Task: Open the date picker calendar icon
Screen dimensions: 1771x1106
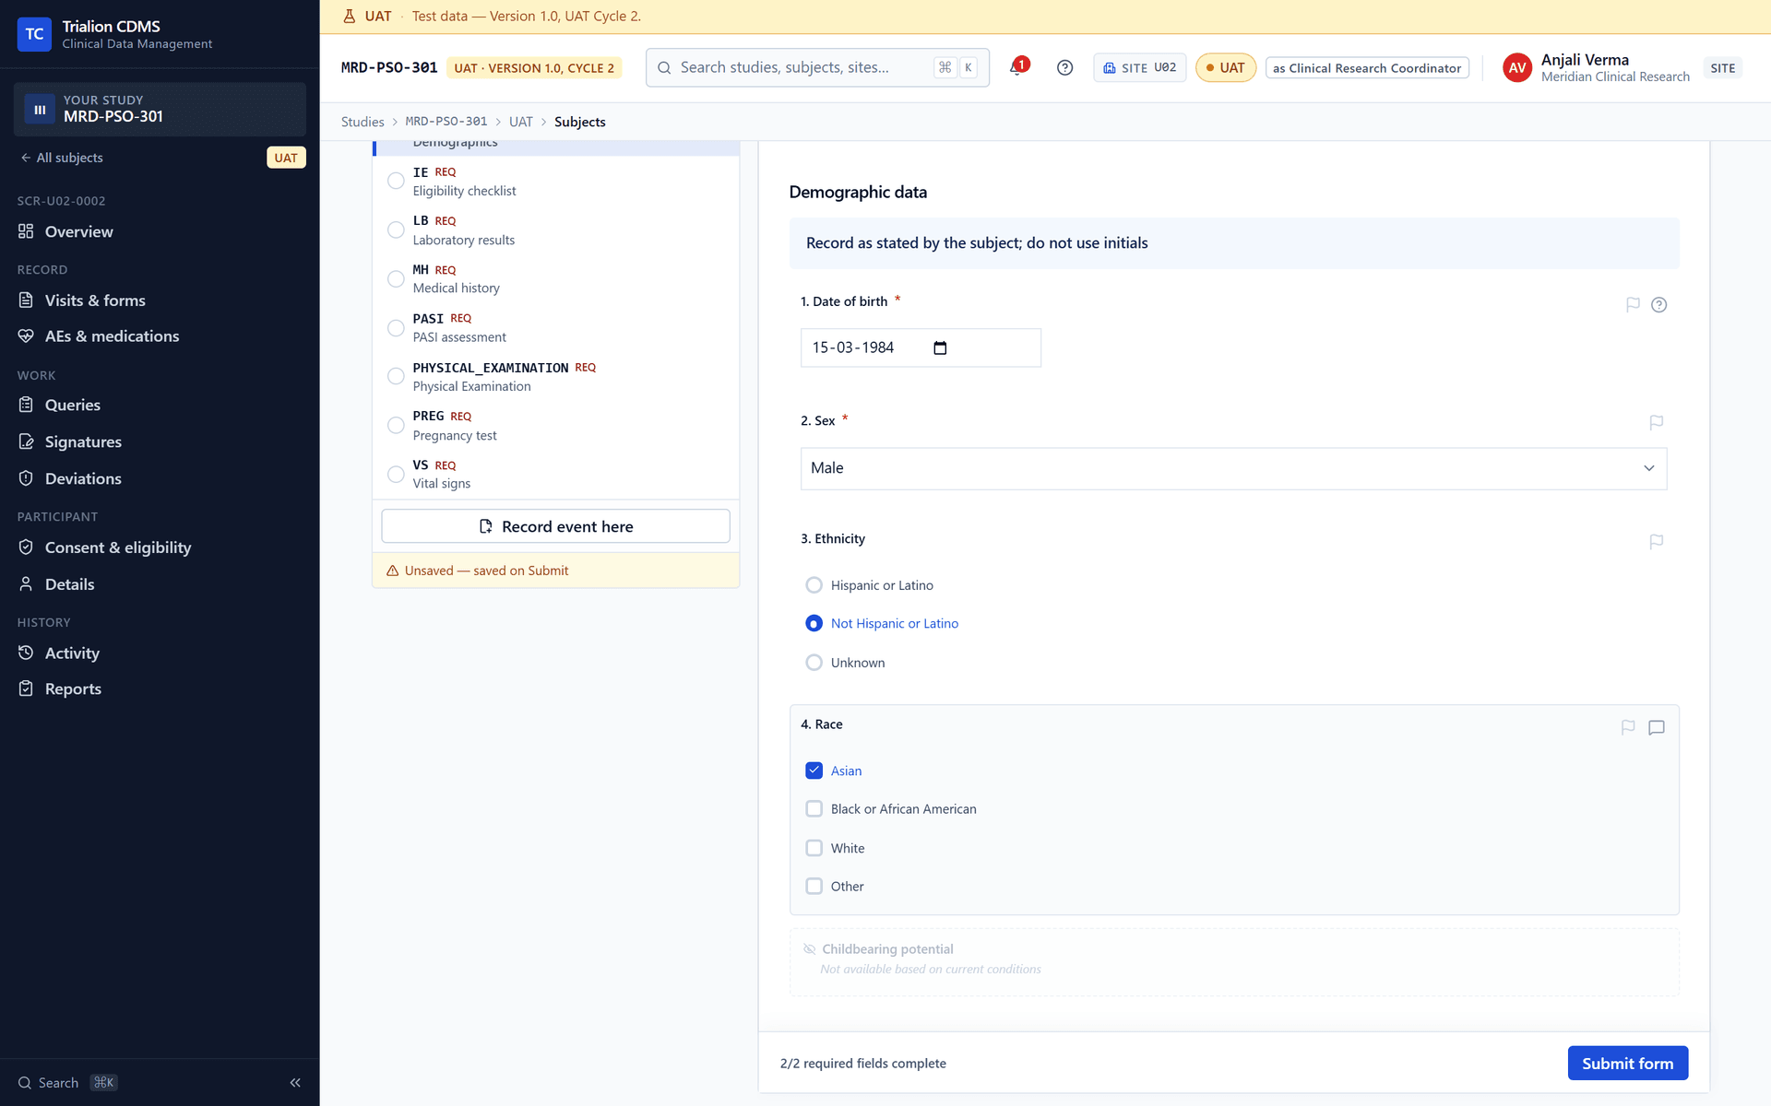Action: [940, 347]
